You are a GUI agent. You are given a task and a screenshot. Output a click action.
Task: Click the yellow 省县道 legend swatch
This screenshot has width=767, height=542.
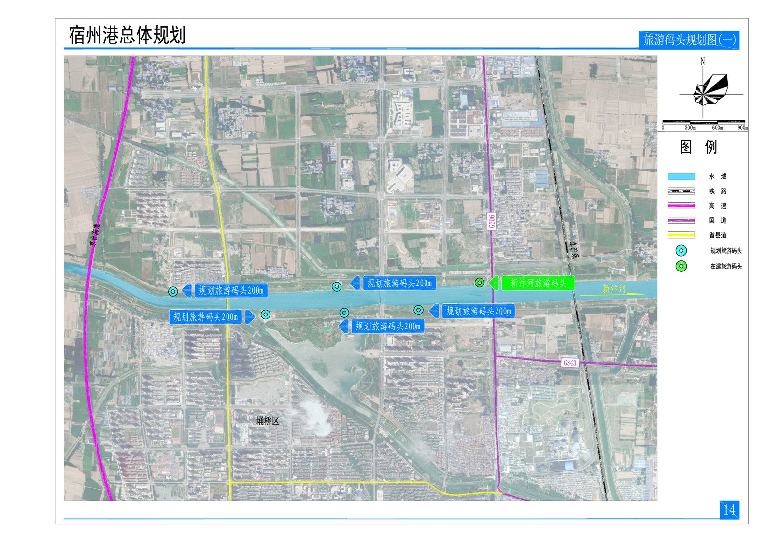[x=681, y=235]
